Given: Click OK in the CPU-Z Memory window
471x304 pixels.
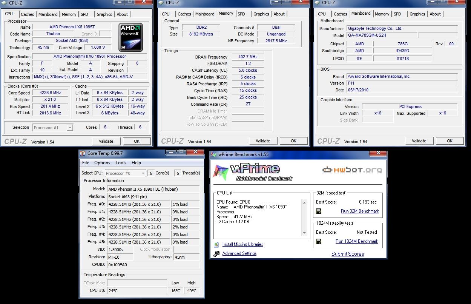Looking at the screenshot, I should point(293,141).
